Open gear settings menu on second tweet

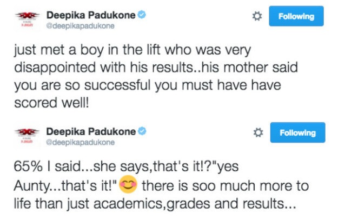click(259, 132)
